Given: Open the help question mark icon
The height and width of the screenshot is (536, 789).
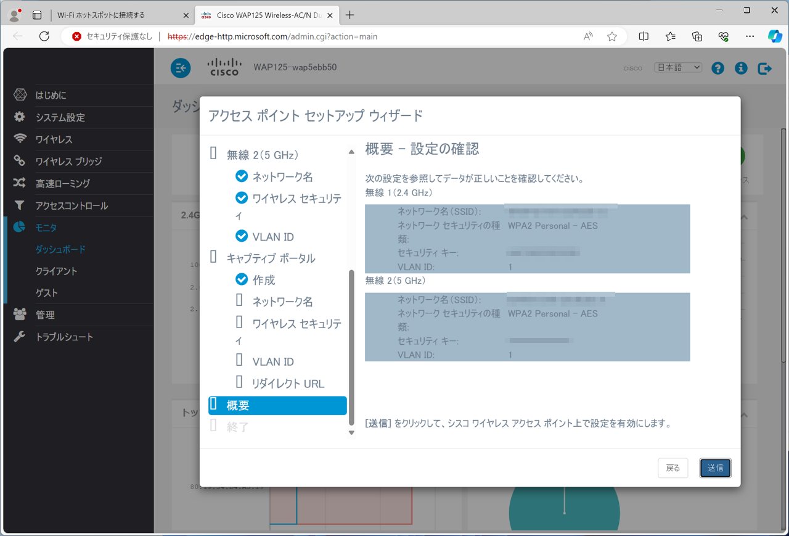Looking at the screenshot, I should [717, 68].
